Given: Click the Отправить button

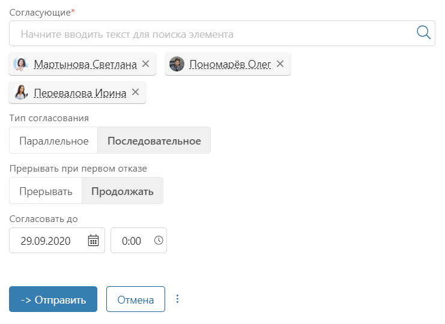Looking at the screenshot, I should [53, 299].
